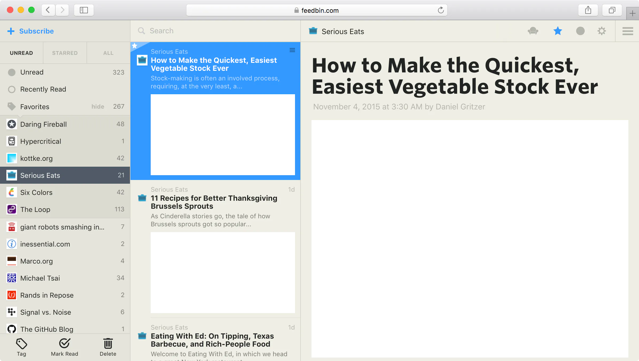Open the settings gear in the article toolbar
The height and width of the screenshot is (361, 639).
[602, 31]
